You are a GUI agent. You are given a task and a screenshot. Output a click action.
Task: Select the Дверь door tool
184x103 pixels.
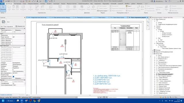[14, 8]
